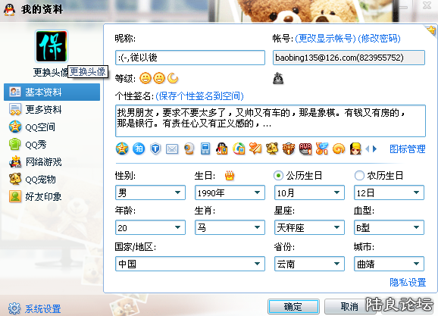Click the gold star icon at the panel corner
Viewport: 438px width, 316px height.
pyautogui.click(x=432, y=30)
